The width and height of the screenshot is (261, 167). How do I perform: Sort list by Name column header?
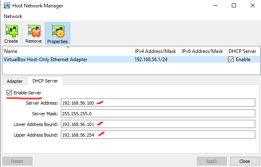(66, 51)
